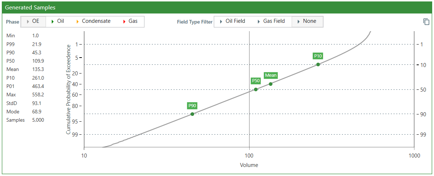Click the Generated Samples panel header

[217, 8]
